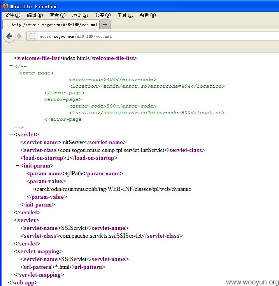Image resolution: width=279 pixels, height=286 pixels.
Task: Click the closing param-value tag
Action: coord(47,197)
